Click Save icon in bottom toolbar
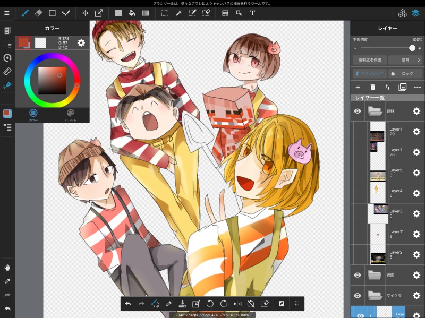Viewport: 425px width, 318px height. coord(182,304)
